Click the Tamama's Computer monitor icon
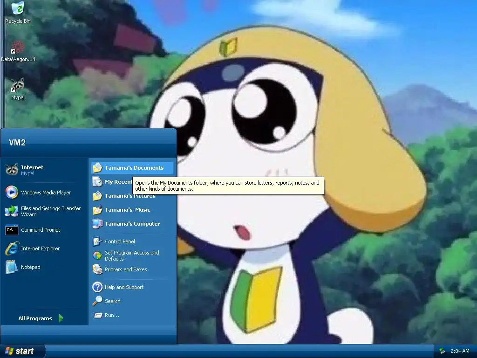The image size is (477, 358). click(97, 224)
